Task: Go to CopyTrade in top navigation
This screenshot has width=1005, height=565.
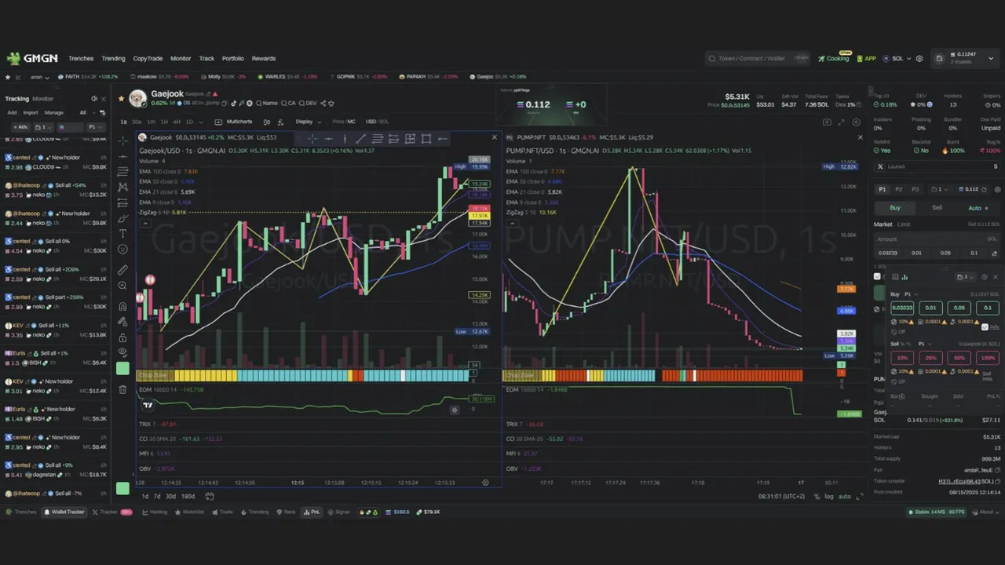Action: (x=148, y=59)
